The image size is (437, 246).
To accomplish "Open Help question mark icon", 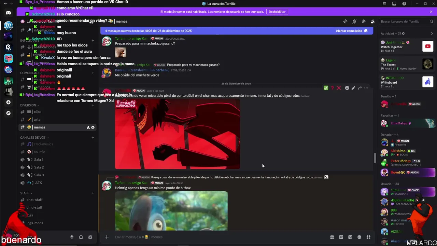I will coord(404,4).
